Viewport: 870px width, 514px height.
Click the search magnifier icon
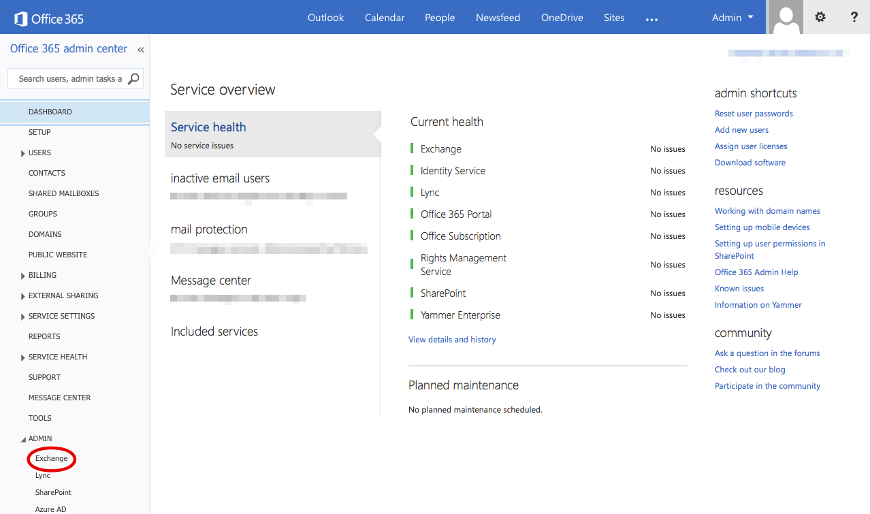133,79
